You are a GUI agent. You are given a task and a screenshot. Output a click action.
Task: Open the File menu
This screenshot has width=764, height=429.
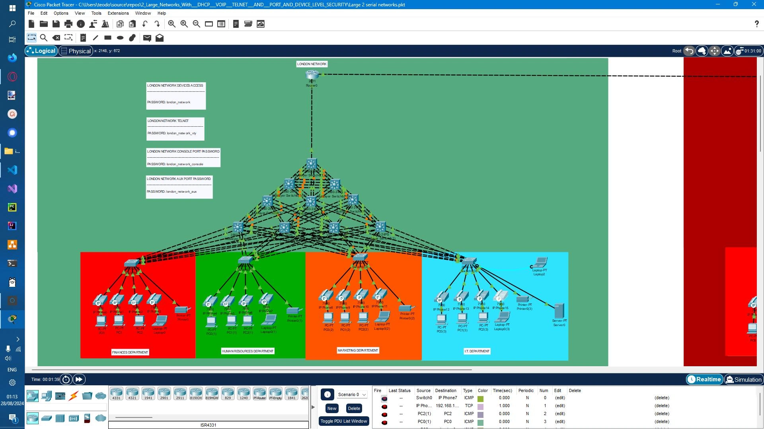point(31,13)
